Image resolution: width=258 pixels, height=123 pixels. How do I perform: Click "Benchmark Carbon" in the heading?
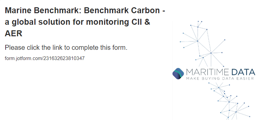coord(122,11)
